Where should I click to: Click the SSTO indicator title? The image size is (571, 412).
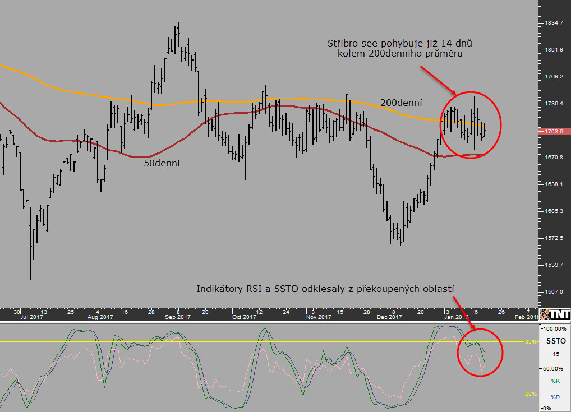pos(556,341)
